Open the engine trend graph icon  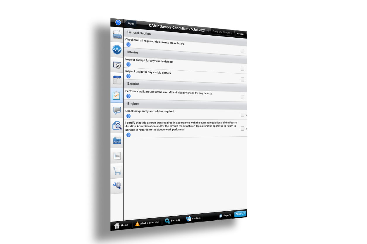pyautogui.click(x=117, y=50)
